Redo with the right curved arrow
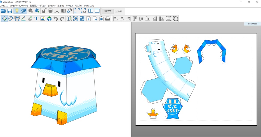 (x=62, y=19)
